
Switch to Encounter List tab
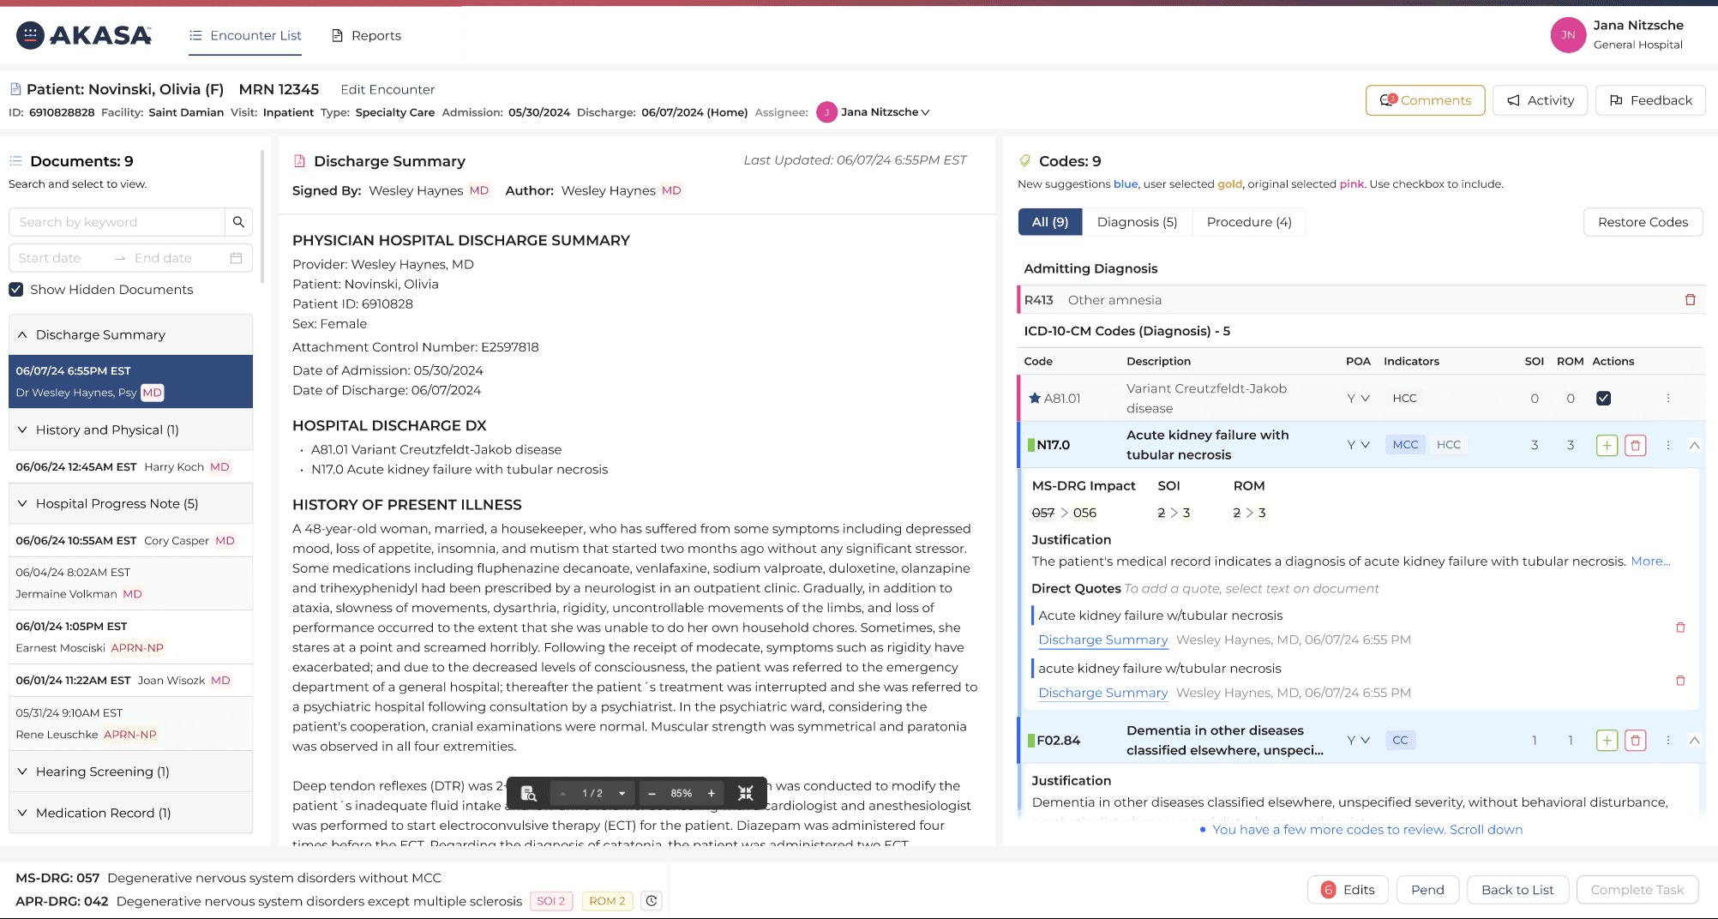[245, 35]
